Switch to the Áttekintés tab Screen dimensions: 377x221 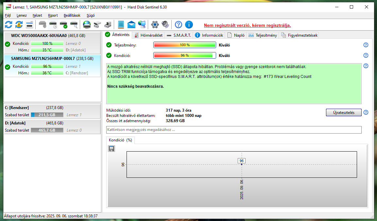(x=118, y=35)
